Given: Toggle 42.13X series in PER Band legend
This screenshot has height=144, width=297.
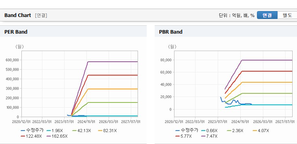Looking at the screenshot, I should pyautogui.click(x=82, y=131).
